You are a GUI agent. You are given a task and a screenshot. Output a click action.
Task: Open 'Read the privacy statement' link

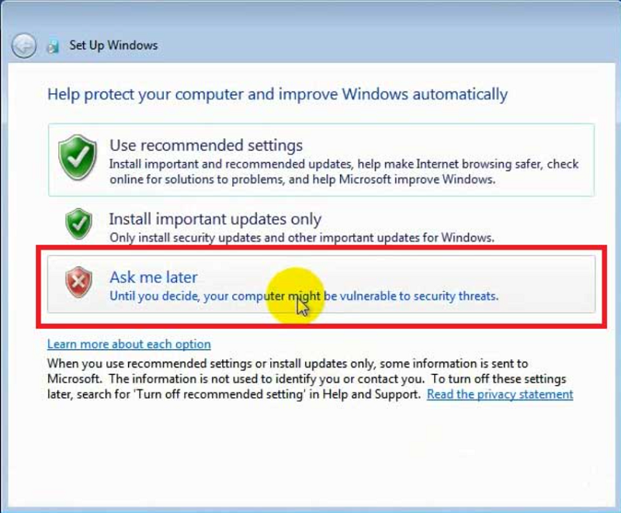point(500,394)
